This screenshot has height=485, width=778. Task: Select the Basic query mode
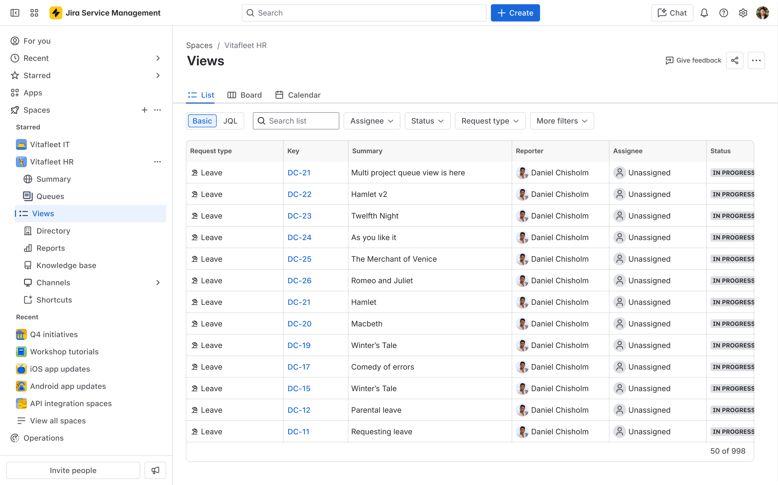202,121
